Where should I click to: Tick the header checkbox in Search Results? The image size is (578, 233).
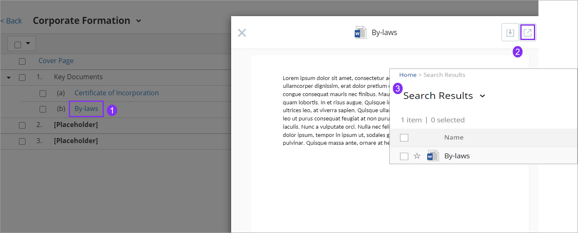pos(404,138)
